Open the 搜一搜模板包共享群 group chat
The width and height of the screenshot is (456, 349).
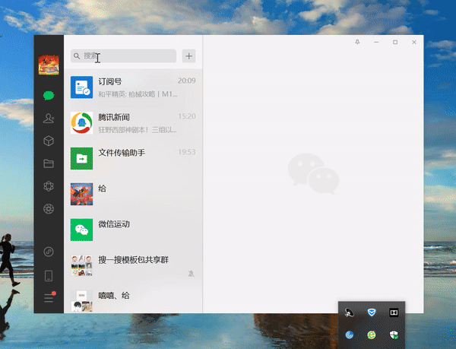133,265
